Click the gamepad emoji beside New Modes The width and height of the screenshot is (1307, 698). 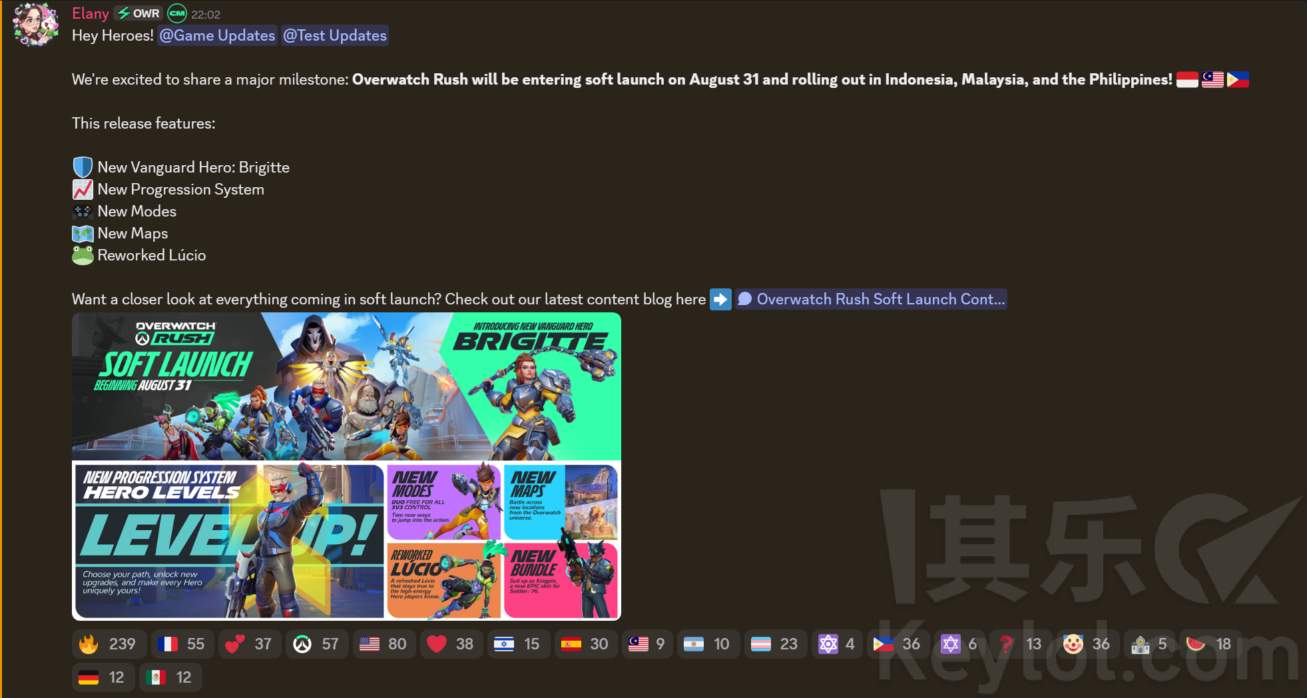click(x=83, y=211)
